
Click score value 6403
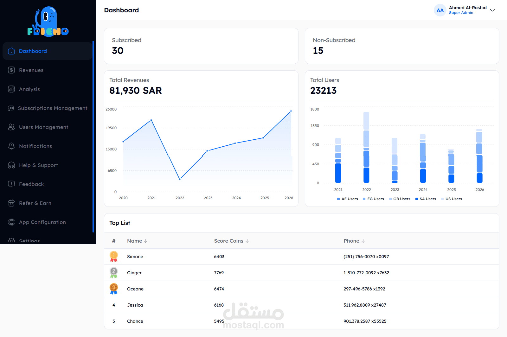tap(219, 257)
